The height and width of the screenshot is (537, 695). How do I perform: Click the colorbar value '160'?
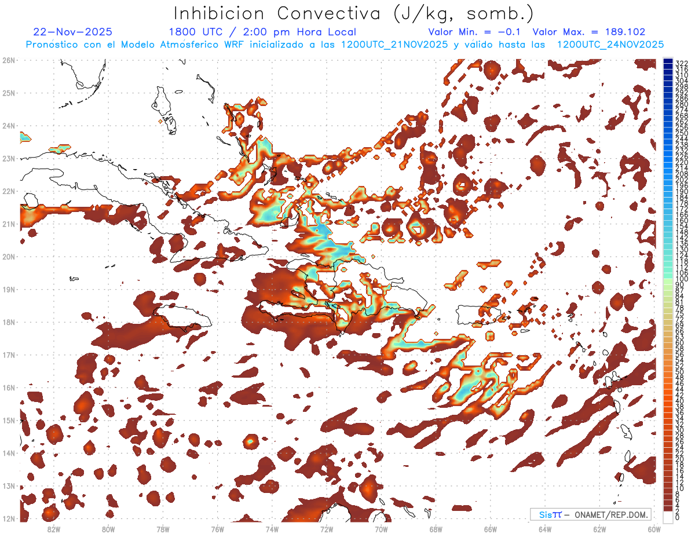[x=681, y=221]
